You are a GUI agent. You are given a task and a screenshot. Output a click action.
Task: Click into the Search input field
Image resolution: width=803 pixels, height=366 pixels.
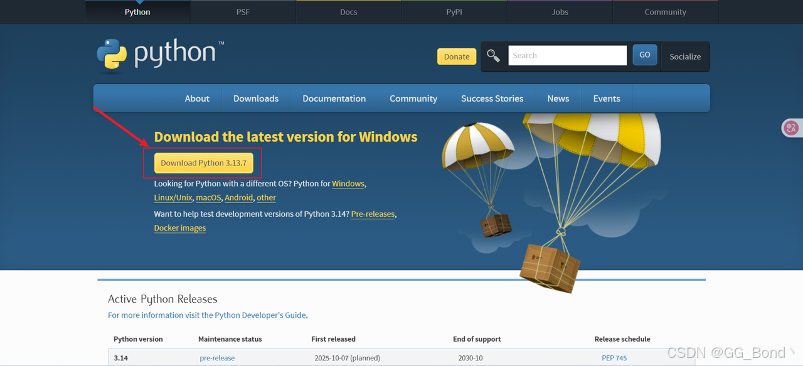567,55
